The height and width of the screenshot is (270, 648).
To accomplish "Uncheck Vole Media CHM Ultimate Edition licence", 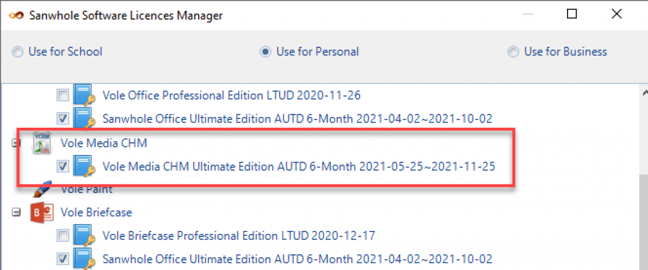I will click(63, 166).
